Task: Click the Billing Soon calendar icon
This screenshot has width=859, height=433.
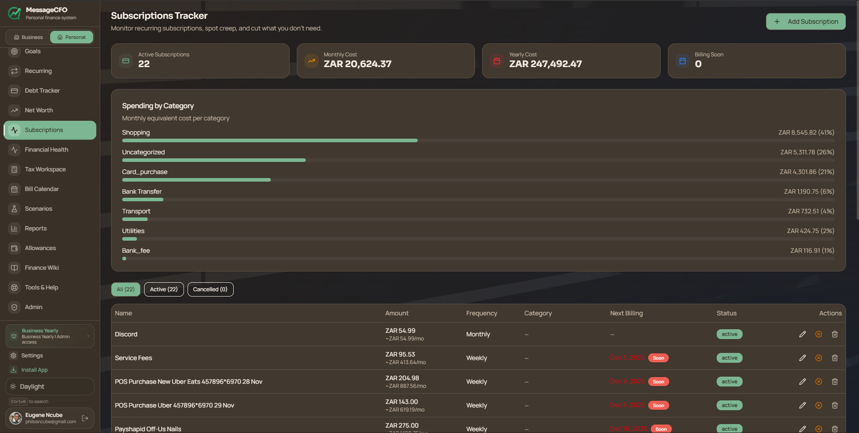Action: tap(683, 61)
